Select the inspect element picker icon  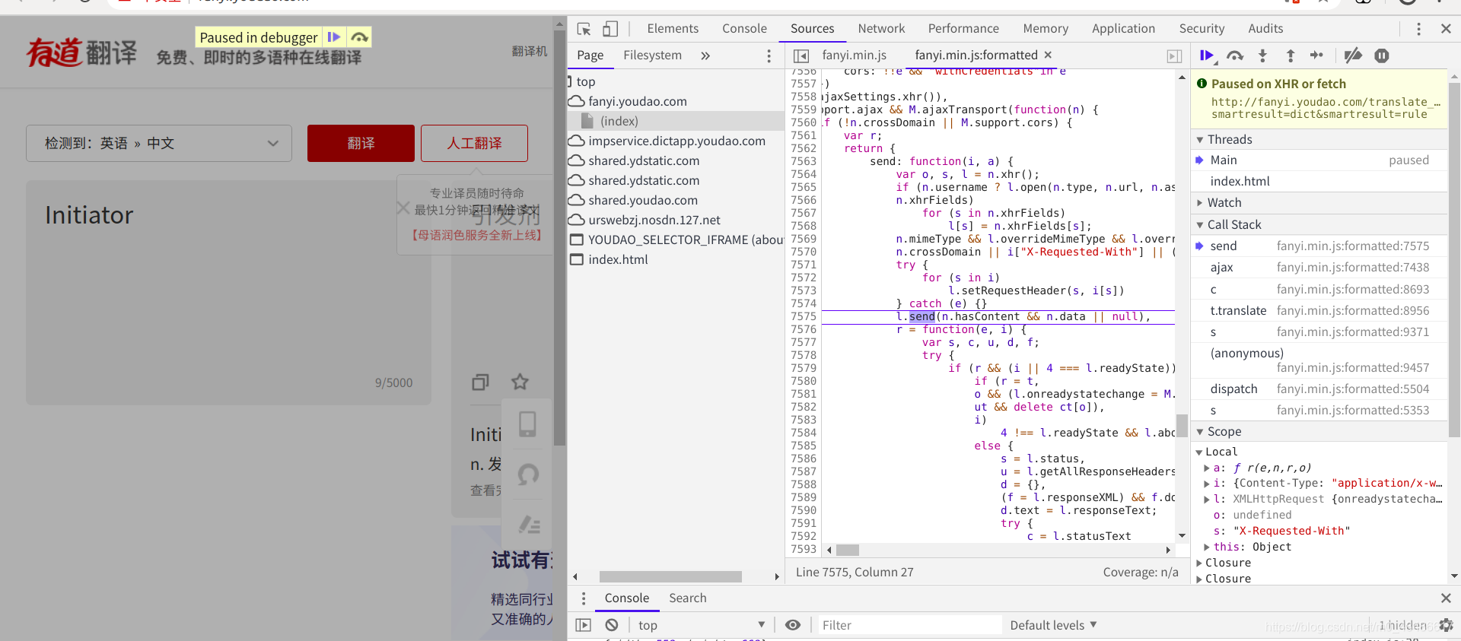[x=584, y=29]
